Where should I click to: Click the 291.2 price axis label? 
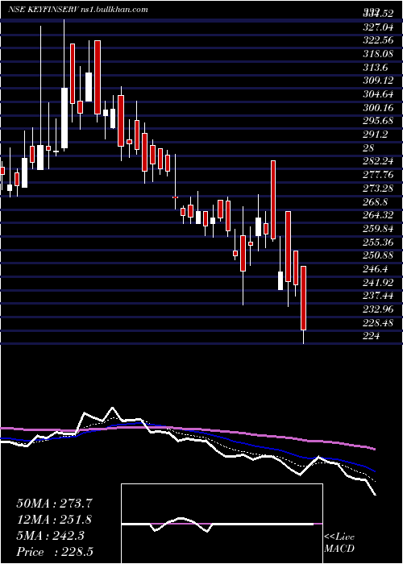[x=375, y=134]
